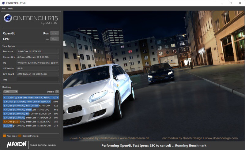Open the File menu
Image resolution: width=245 pixels, height=150 pixels.
click(x=3, y=9)
